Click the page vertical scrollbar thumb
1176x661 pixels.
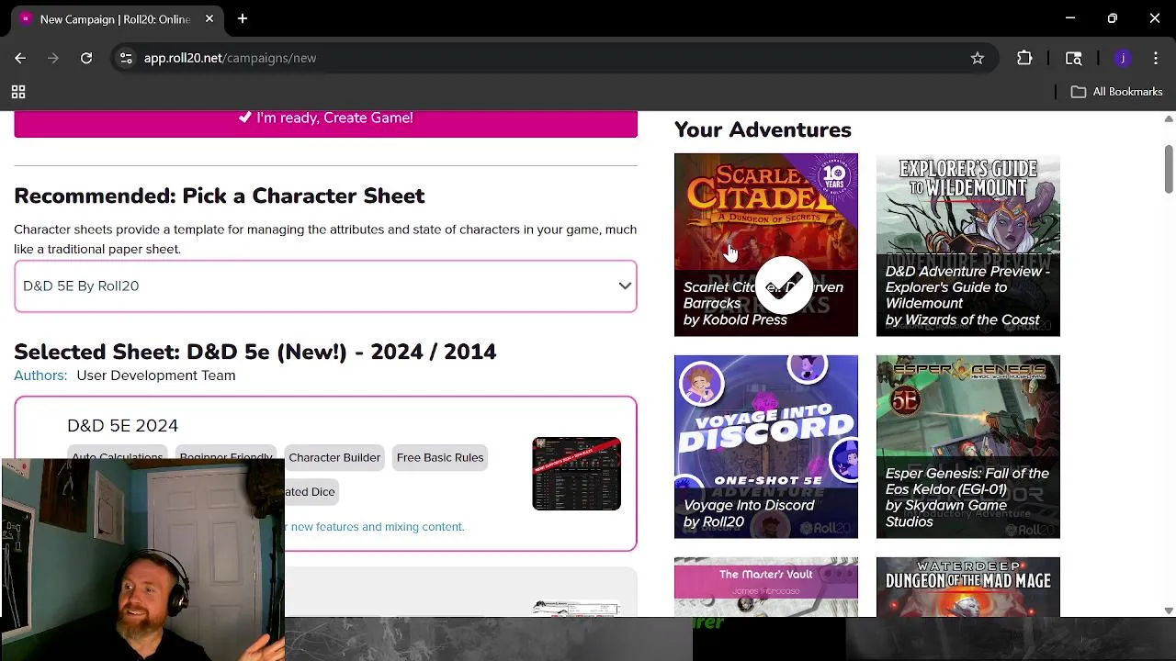click(x=1169, y=169)
